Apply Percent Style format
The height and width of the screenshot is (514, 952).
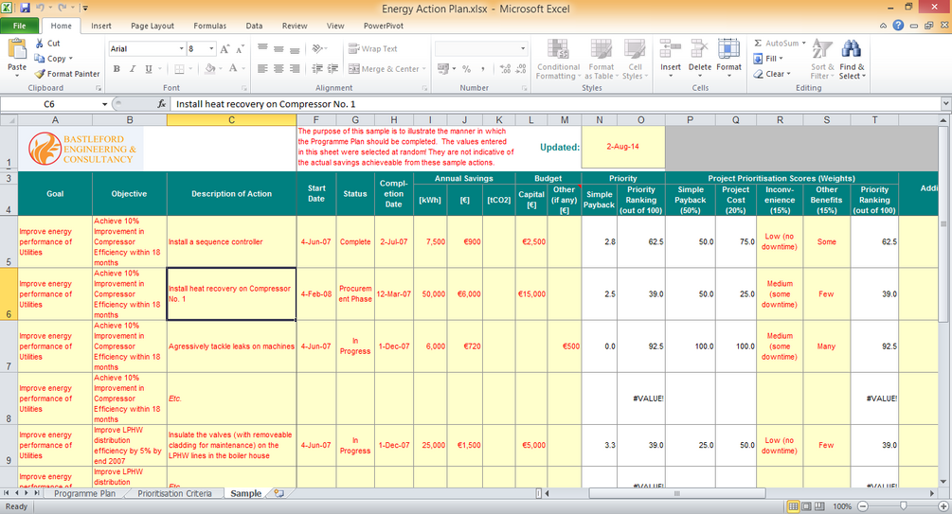click(466, 69)
